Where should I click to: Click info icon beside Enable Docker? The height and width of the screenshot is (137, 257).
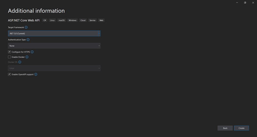coord(27,57)
